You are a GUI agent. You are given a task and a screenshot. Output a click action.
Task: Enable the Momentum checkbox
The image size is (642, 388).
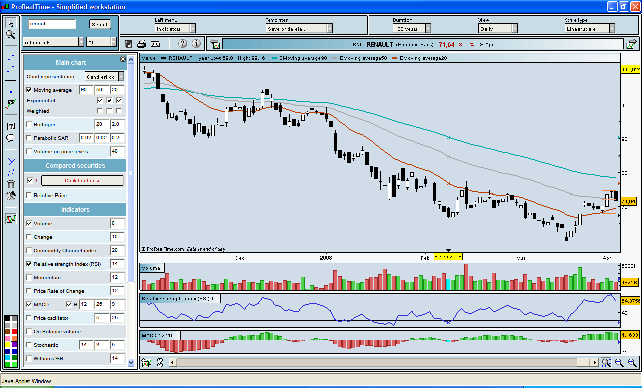click(29, 277)
